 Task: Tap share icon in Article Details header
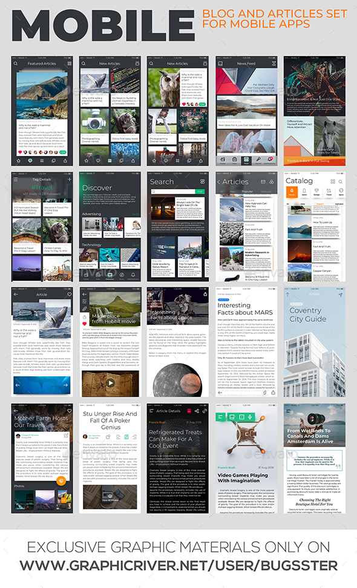pos(197,411)
